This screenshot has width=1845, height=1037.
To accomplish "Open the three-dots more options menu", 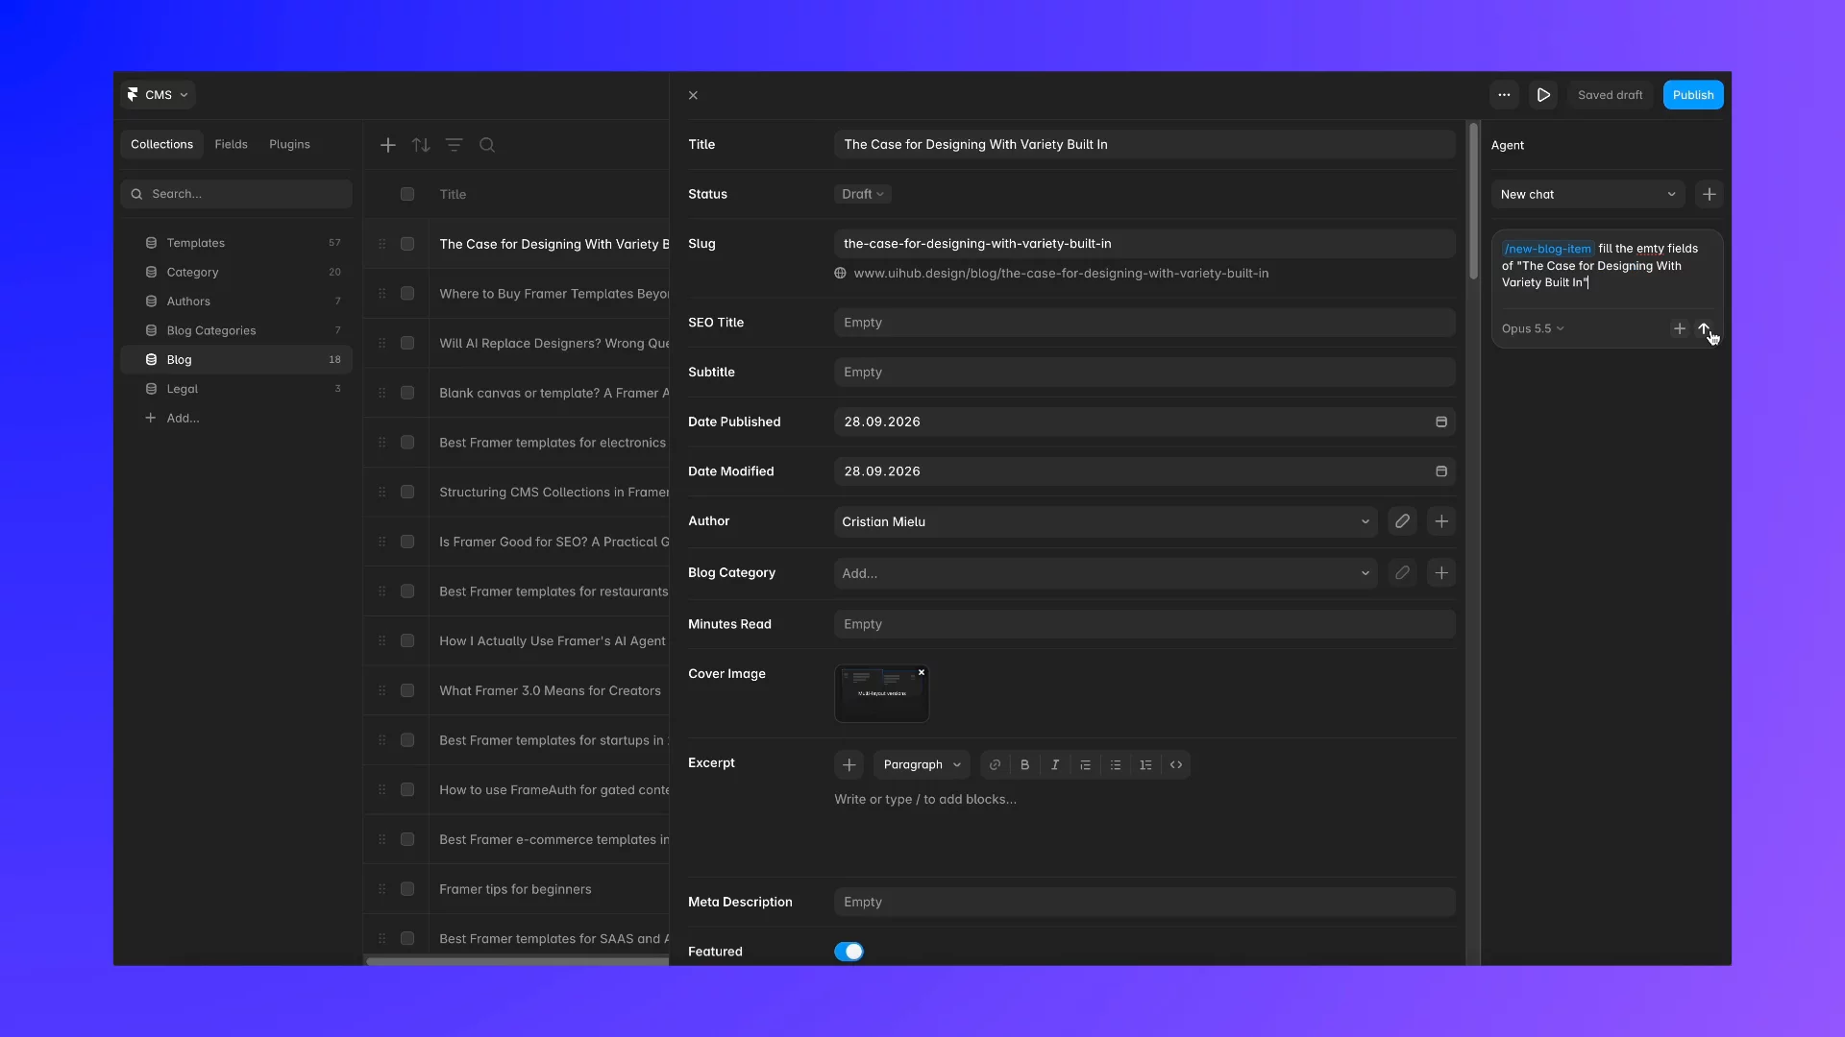I will click(1504, 95).
